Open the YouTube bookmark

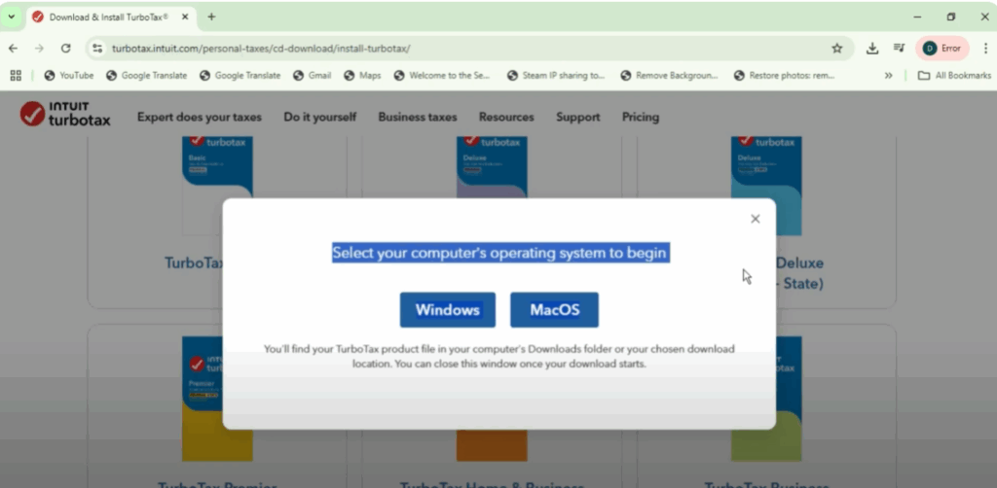click(x=69, y=75)
